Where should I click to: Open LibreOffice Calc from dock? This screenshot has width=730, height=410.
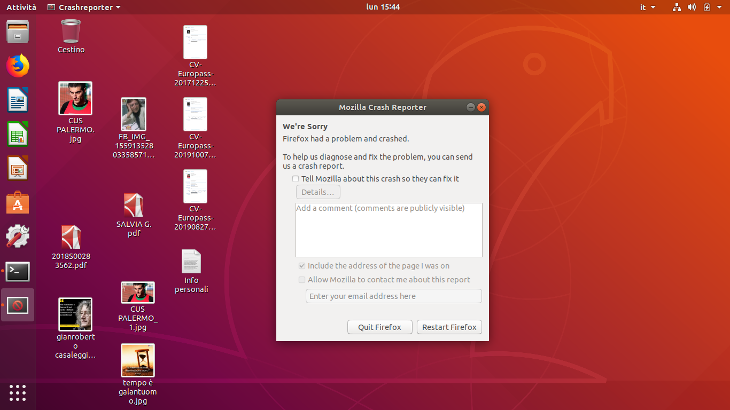[18, 134]
